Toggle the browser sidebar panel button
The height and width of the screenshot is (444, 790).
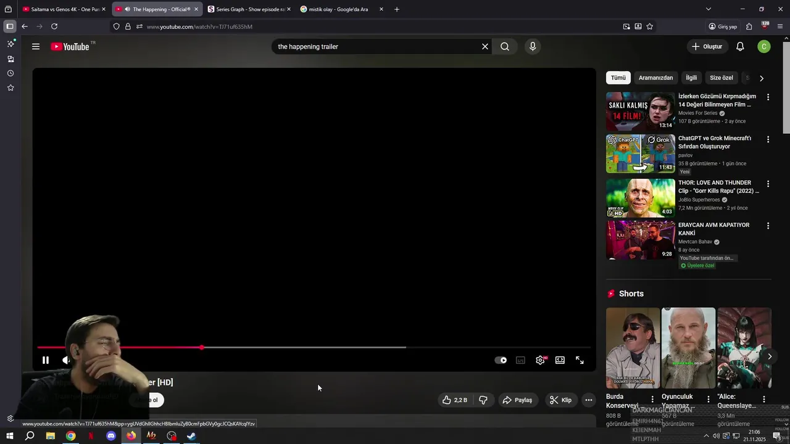(10, 27)
